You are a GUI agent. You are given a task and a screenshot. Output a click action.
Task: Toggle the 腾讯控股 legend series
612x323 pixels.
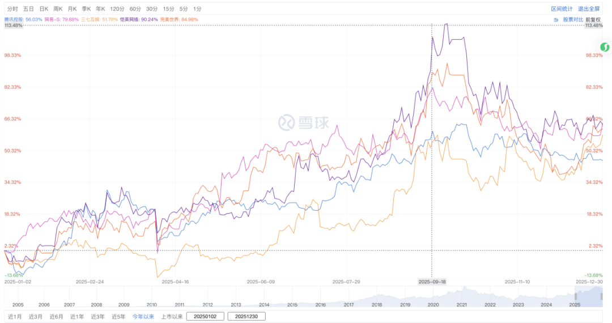pos(23,19)
